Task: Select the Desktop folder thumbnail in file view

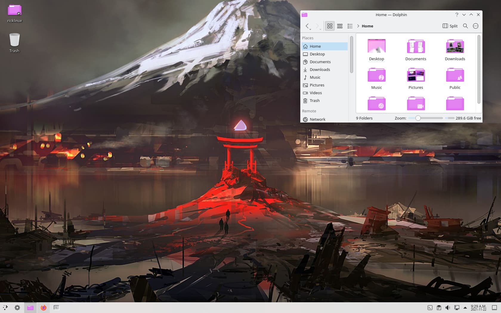Action: (377, 46)
